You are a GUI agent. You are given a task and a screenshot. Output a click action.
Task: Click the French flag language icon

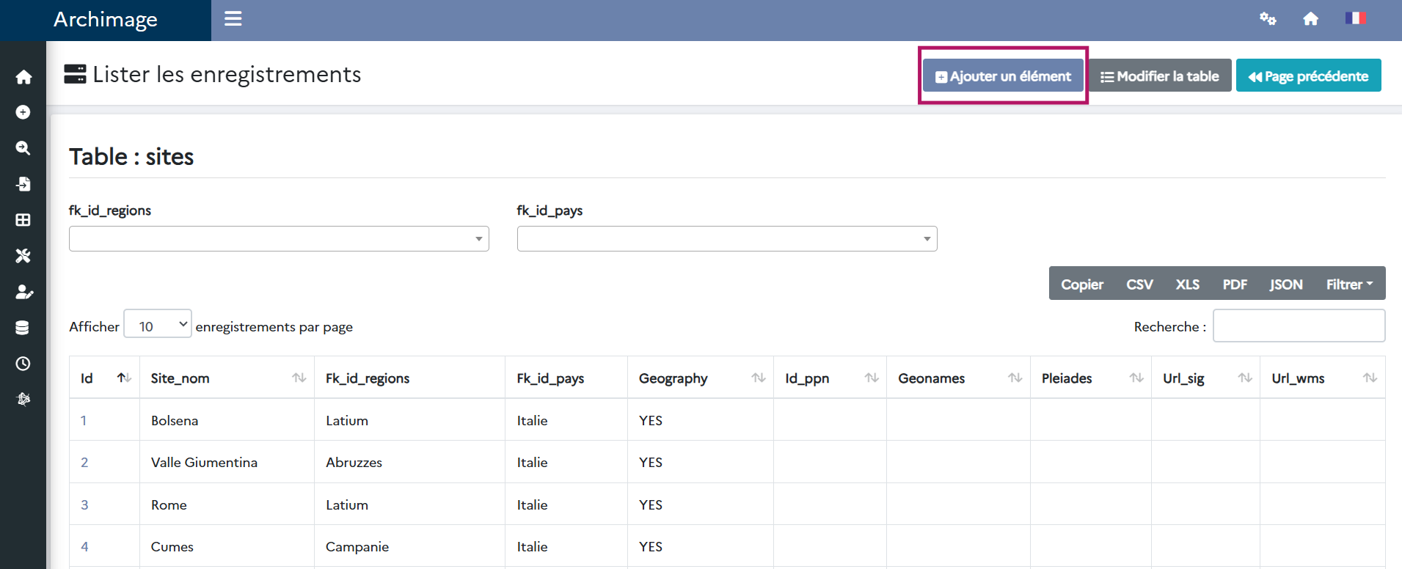(x=1354, y=18)
